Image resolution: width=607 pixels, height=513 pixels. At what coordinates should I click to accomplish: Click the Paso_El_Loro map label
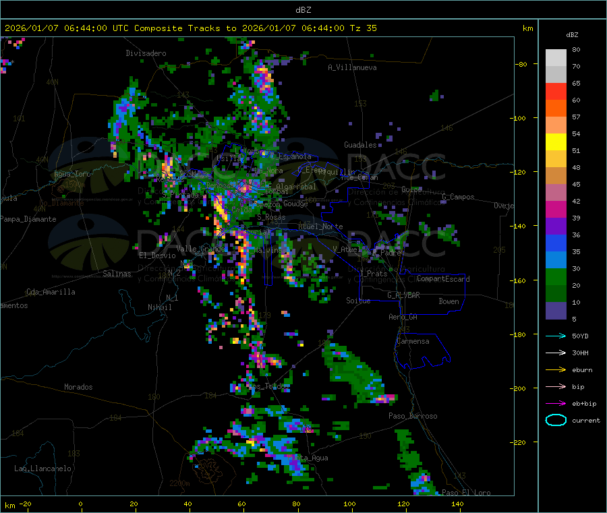click(466, 493)
